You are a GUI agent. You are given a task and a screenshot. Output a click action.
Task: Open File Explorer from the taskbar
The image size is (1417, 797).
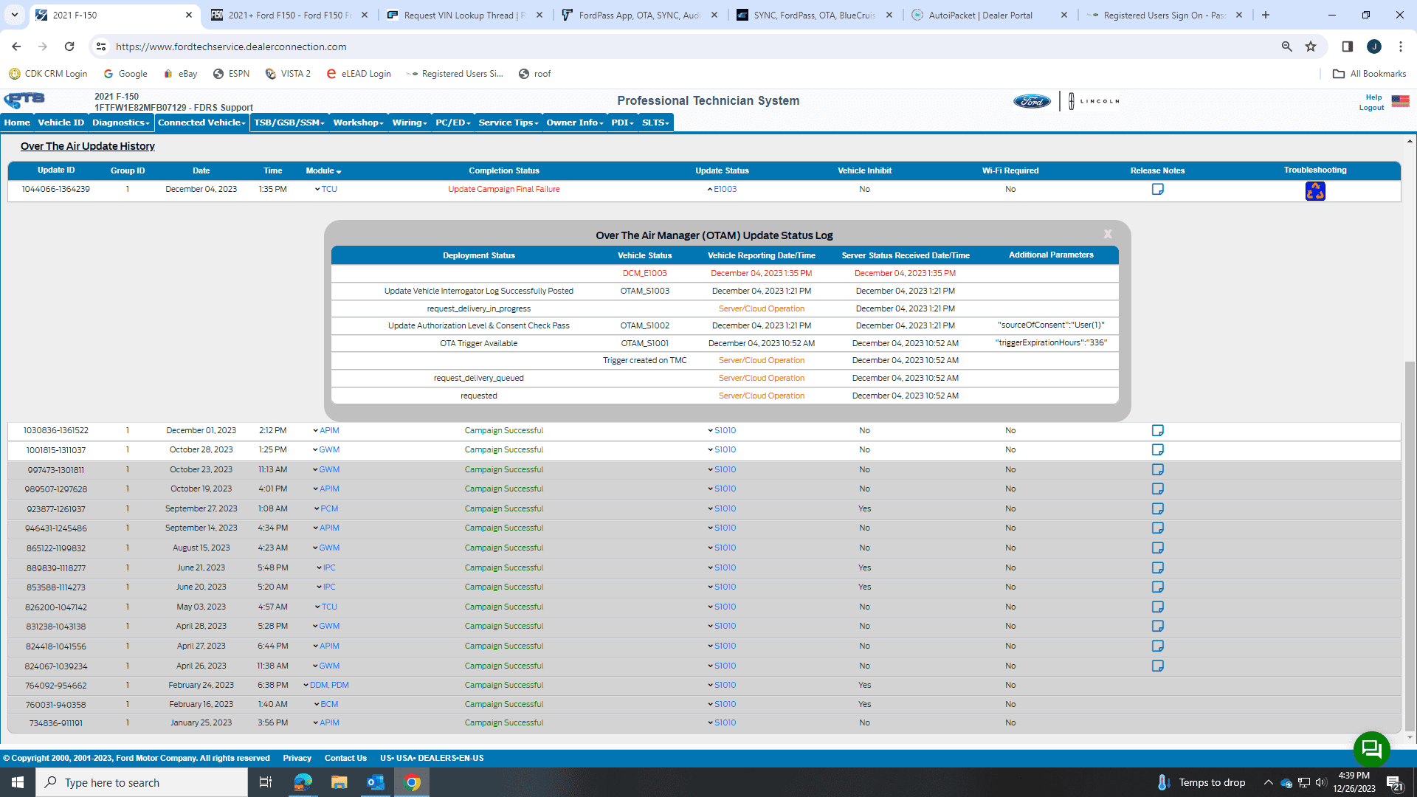click(339, 782)
